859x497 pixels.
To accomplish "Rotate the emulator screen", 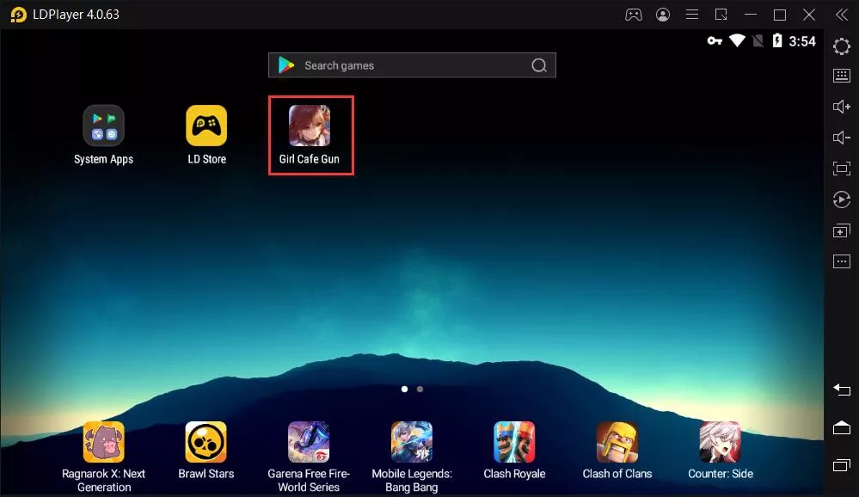I will 841,199.
